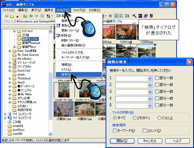This screenshot has width=194, height=148.
Task: Open the フォルダ menu
Action: click(79, 10)
